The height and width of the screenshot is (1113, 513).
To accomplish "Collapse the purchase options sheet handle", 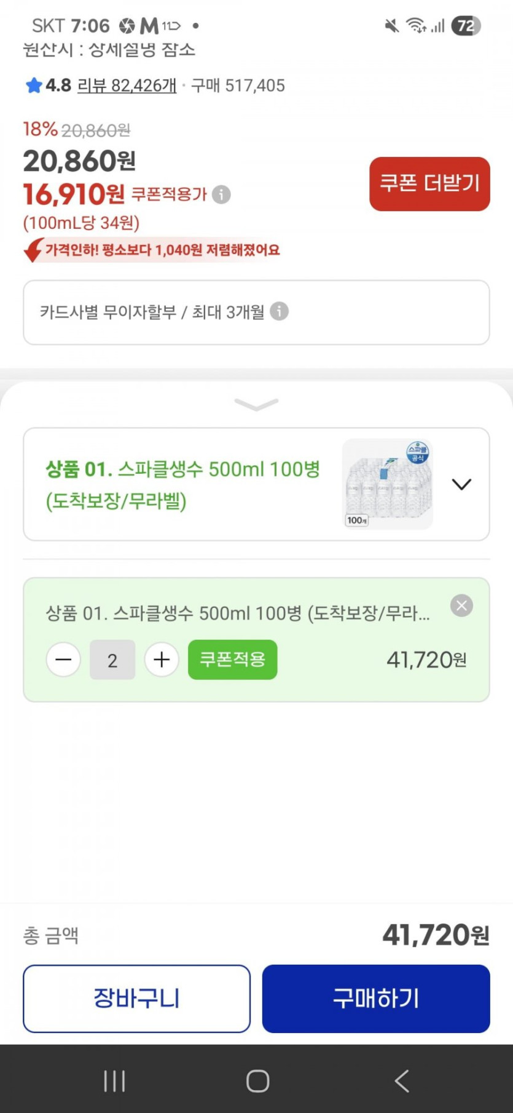I will (x=256, y=404).
